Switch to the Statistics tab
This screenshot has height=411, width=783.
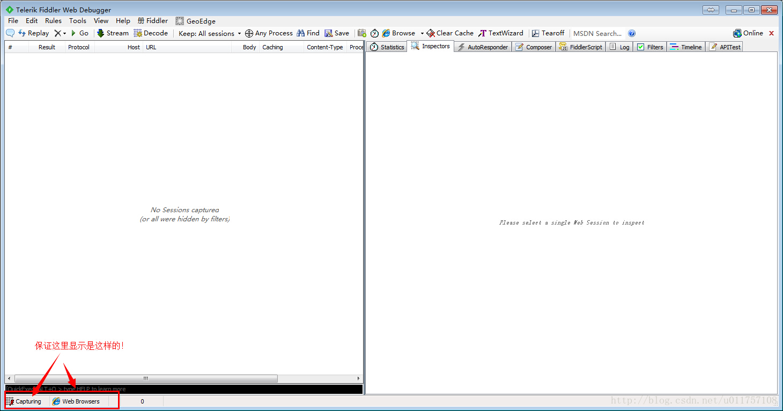pos(387,47)
